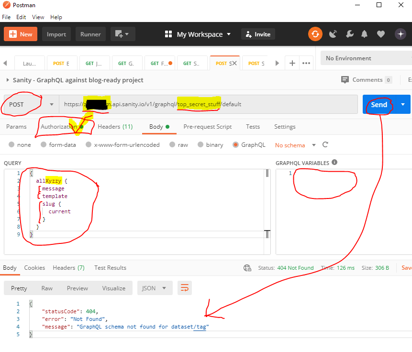
Task: Click the heart icon in header
Action: (x=381, y=34)
